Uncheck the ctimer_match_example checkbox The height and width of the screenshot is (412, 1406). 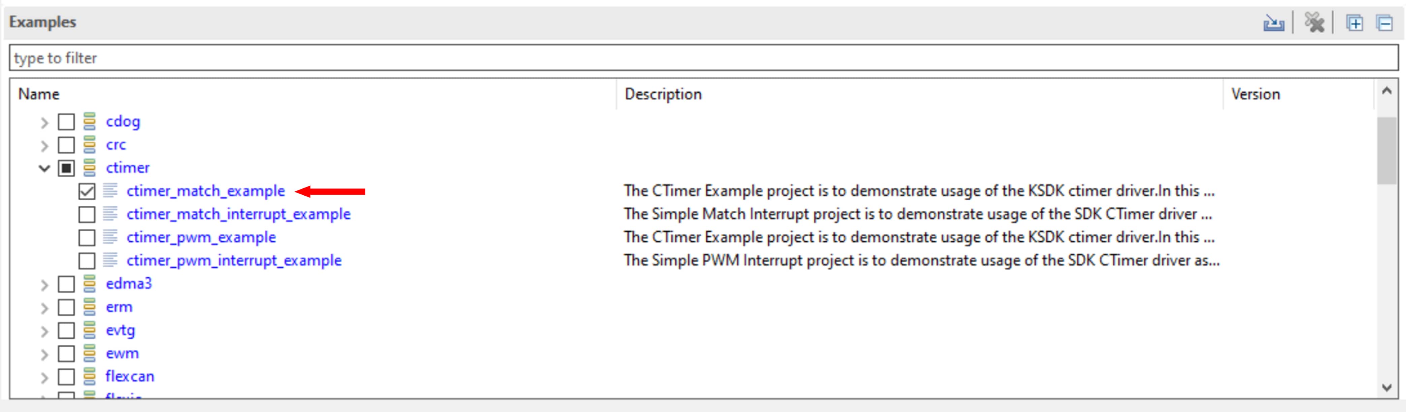pos(87,191)
